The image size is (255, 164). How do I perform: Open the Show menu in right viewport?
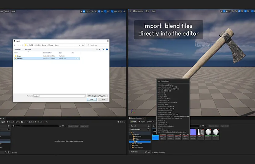point(153,11)
